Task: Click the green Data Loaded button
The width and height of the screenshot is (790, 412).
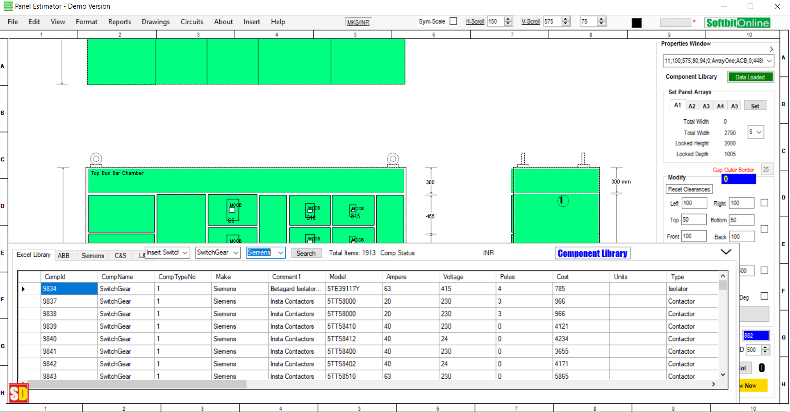Action: (x=750, y=77)
